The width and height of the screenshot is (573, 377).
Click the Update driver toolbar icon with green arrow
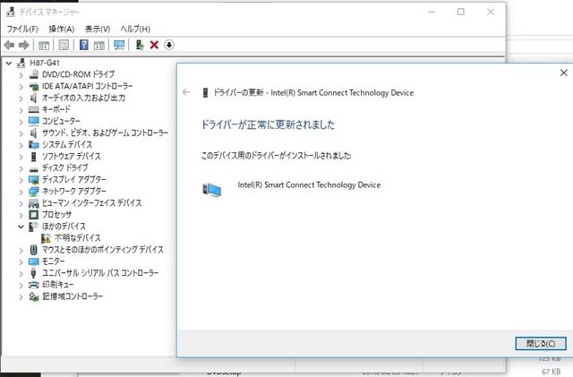[140, 45]
